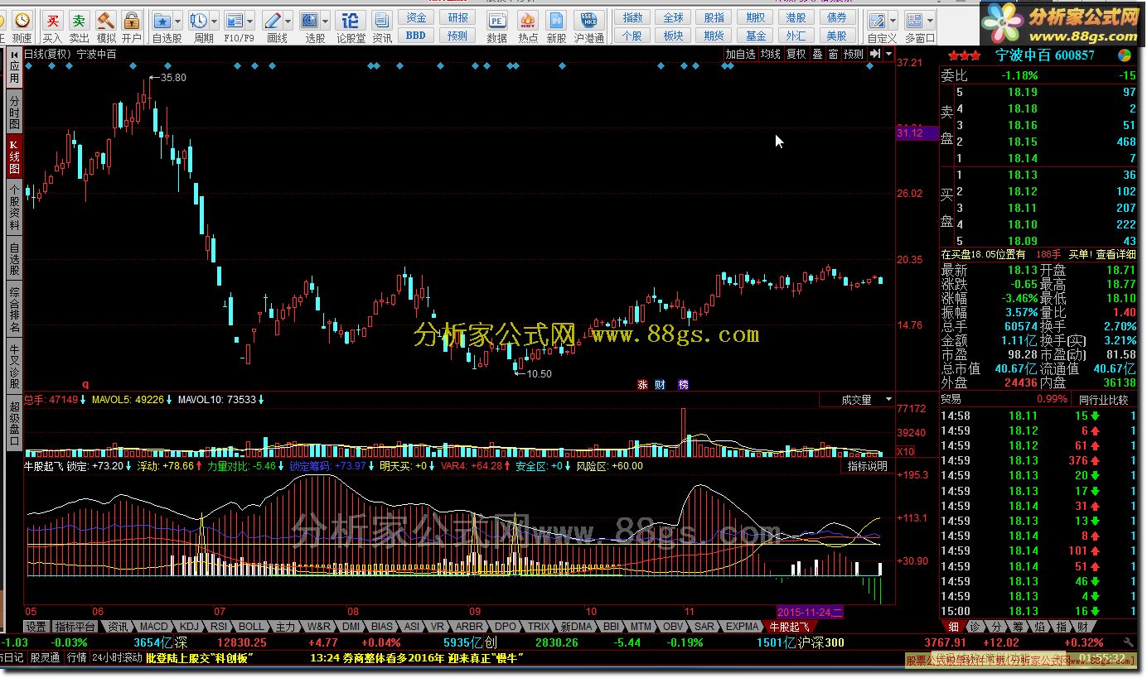Screen dimensions: 1147x678
Task: Expand the 周期 period dropdown arrow
Action: 215,21
